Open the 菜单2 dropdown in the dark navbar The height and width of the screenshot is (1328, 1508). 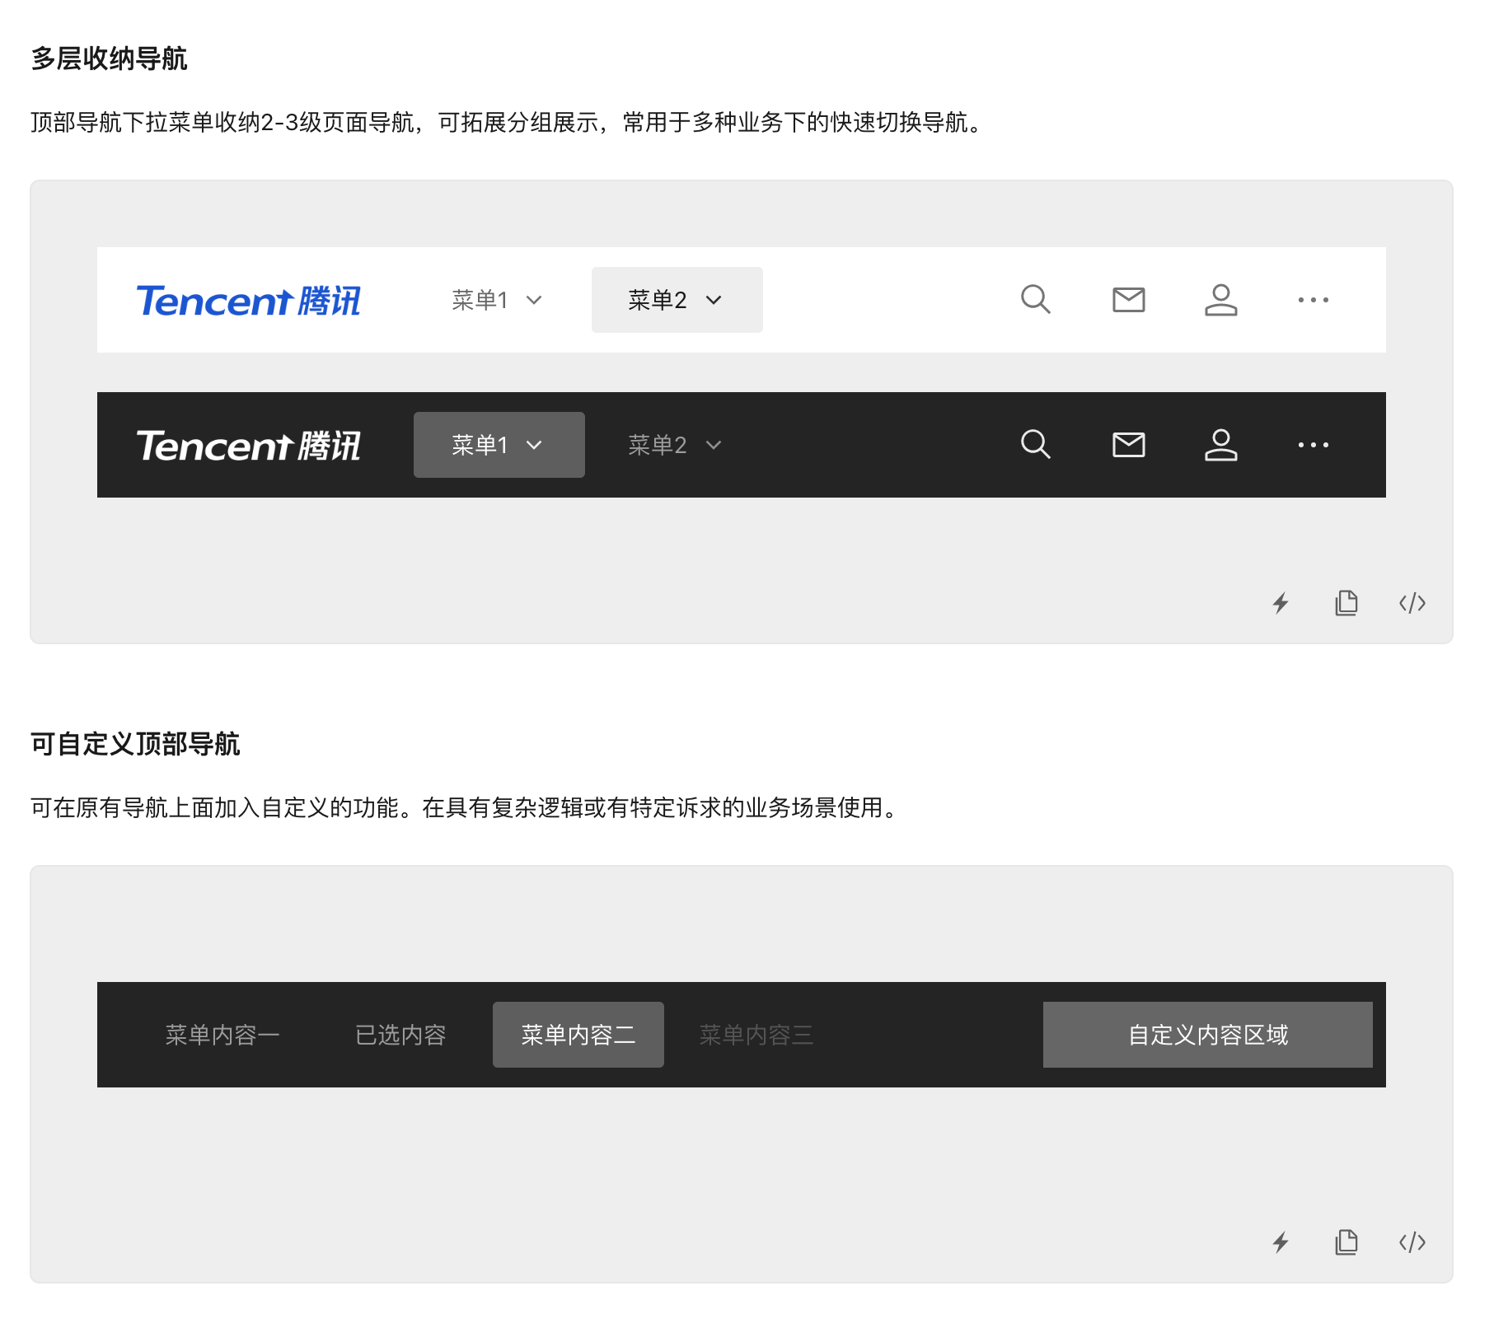coord(672,445)
